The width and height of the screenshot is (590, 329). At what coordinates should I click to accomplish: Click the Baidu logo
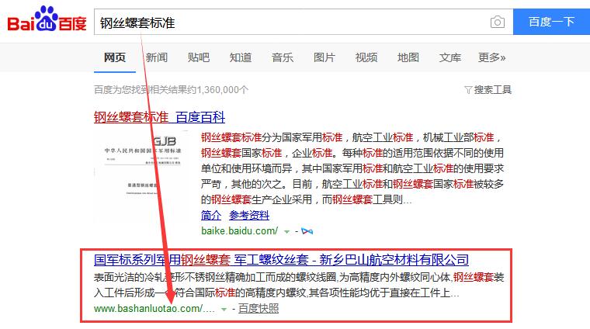tap(47, 23)
